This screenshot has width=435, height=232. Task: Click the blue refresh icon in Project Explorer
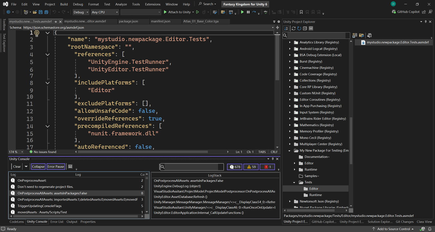[x=299, y=28]
